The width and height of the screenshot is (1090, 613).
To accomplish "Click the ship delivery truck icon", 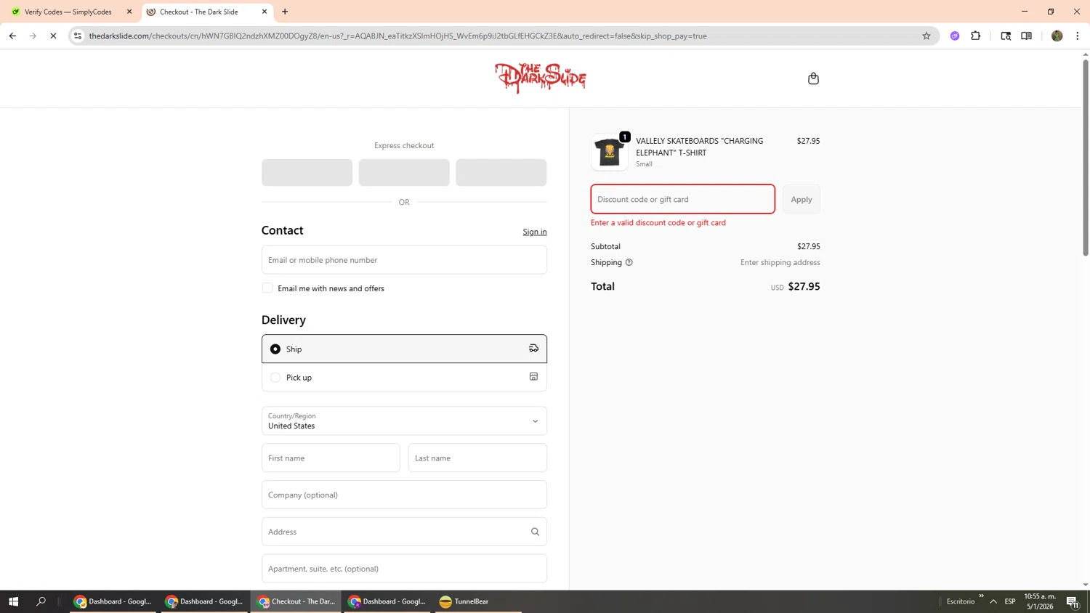I will coord(533,349).
